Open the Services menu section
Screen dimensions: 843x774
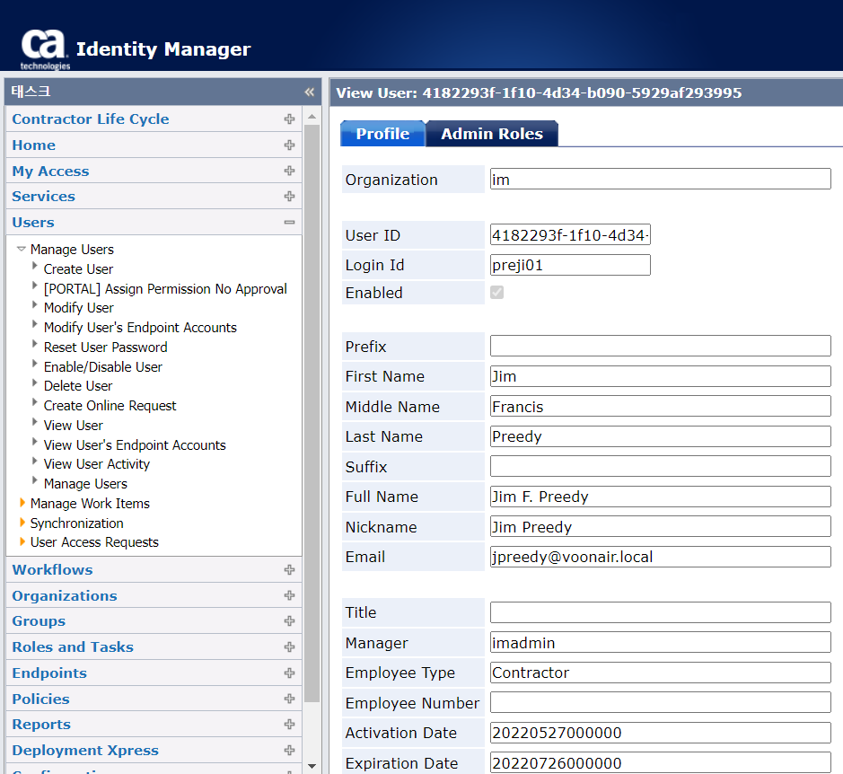click(44, 197)
